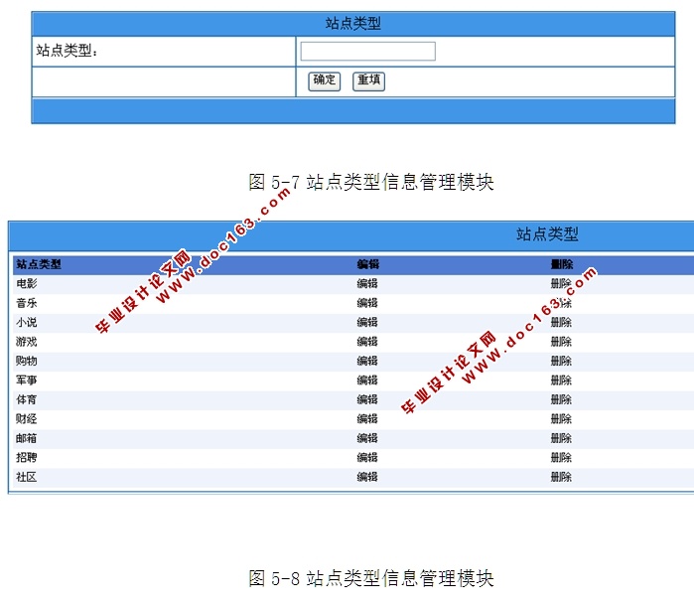The height and width of the screenshot is (607, 694).
Task: Select the 站点类型 column header
Action: point(39,264)
